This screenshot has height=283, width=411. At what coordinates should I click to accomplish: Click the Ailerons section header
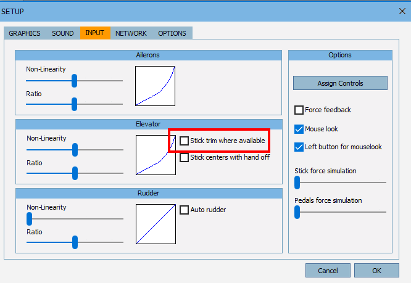pos(148,55)
